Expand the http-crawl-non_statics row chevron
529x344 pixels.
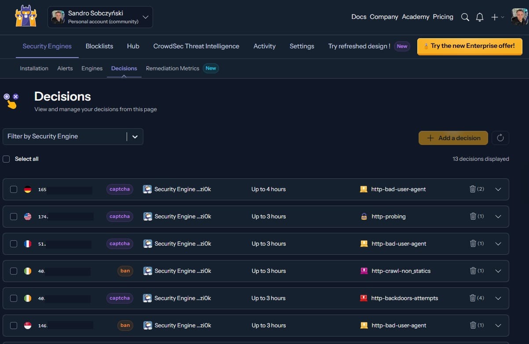(x=498, y=271)
